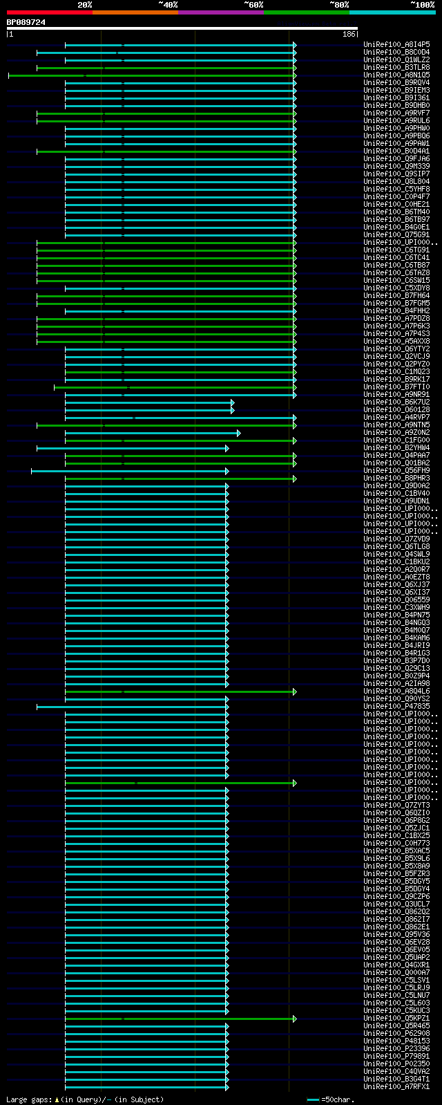Open hit UniRef100_B3TLR8
The image size is (442, 1105).
(396, 67)
